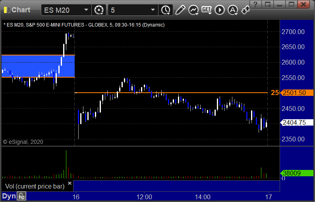Screen dimensions: 315x202
Task: Click the window options button beside help
Action: (x=268, y=4)
